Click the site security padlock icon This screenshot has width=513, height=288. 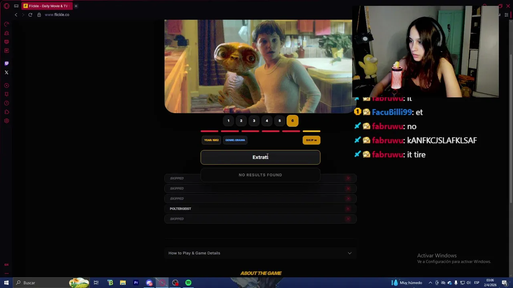(x=39, y=15)
